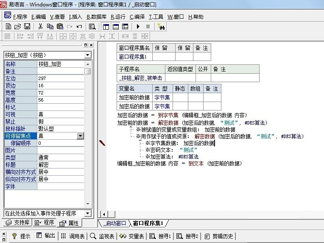Viewport: 324px width, 243px height.
Task: Click the Paste clipboard icon
Action: coord(60,26)
